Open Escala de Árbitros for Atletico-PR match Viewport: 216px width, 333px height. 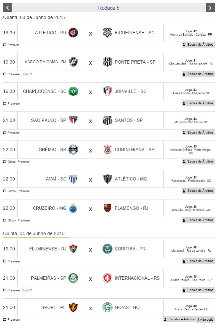coord(198,45)
